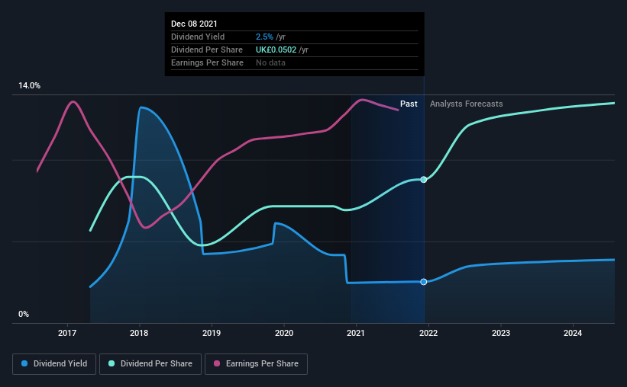Screen dimensions: 627x387
Task: Click the Analysts Forecasts label
Action: click(x=467, y=104)
